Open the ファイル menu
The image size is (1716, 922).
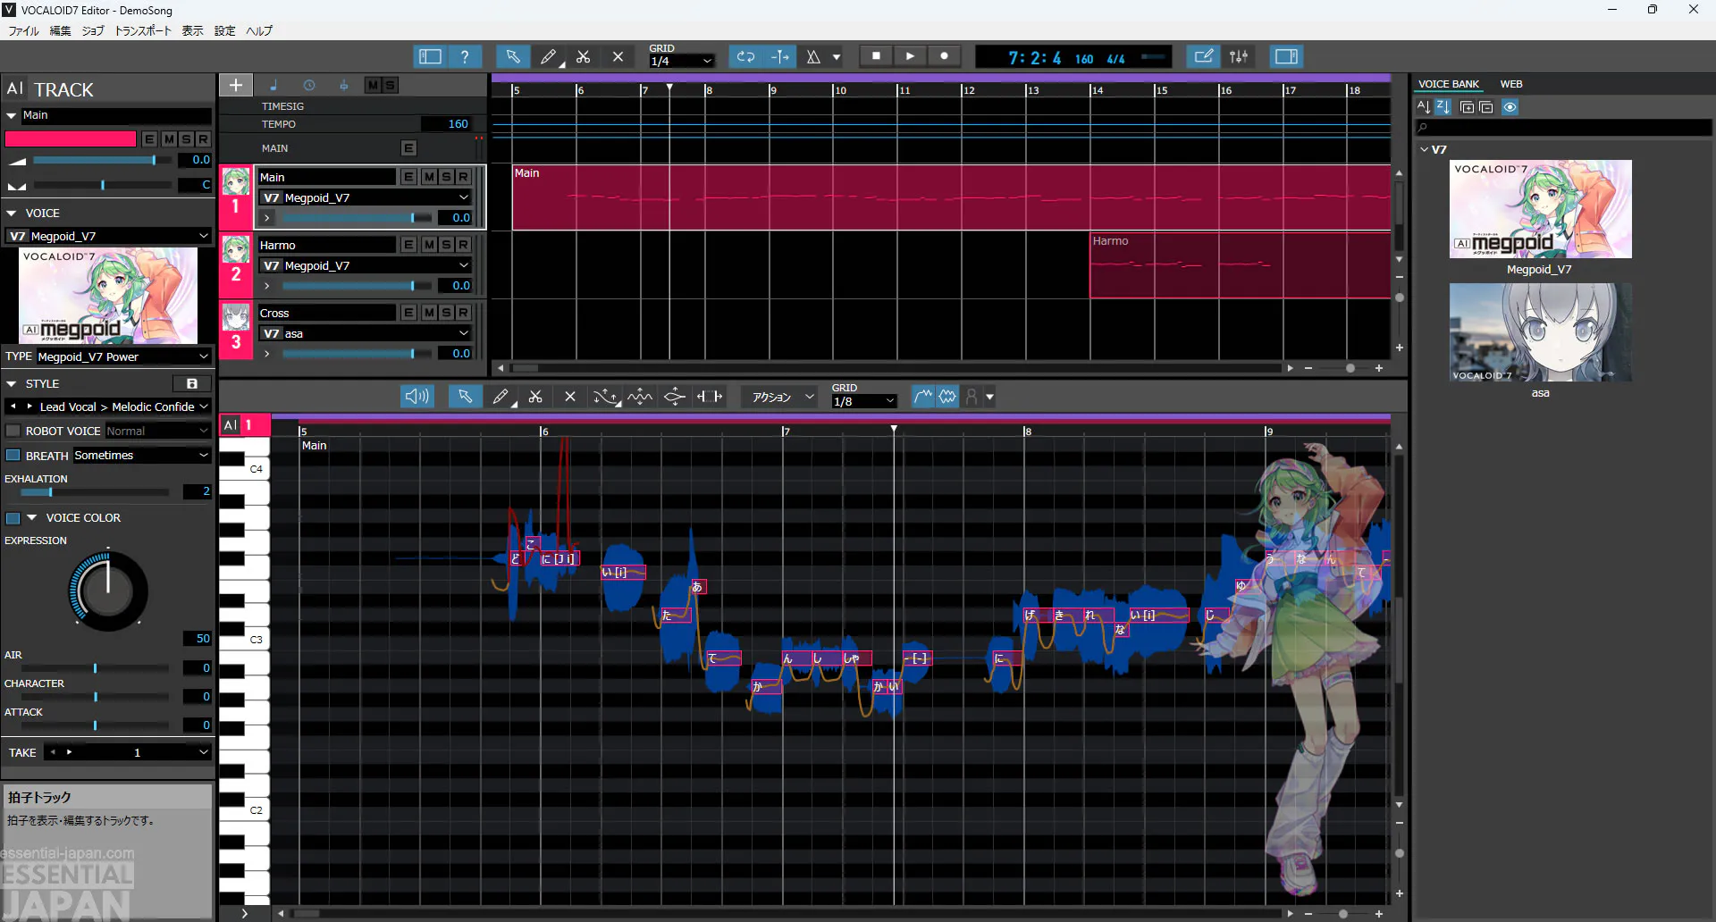24,30
